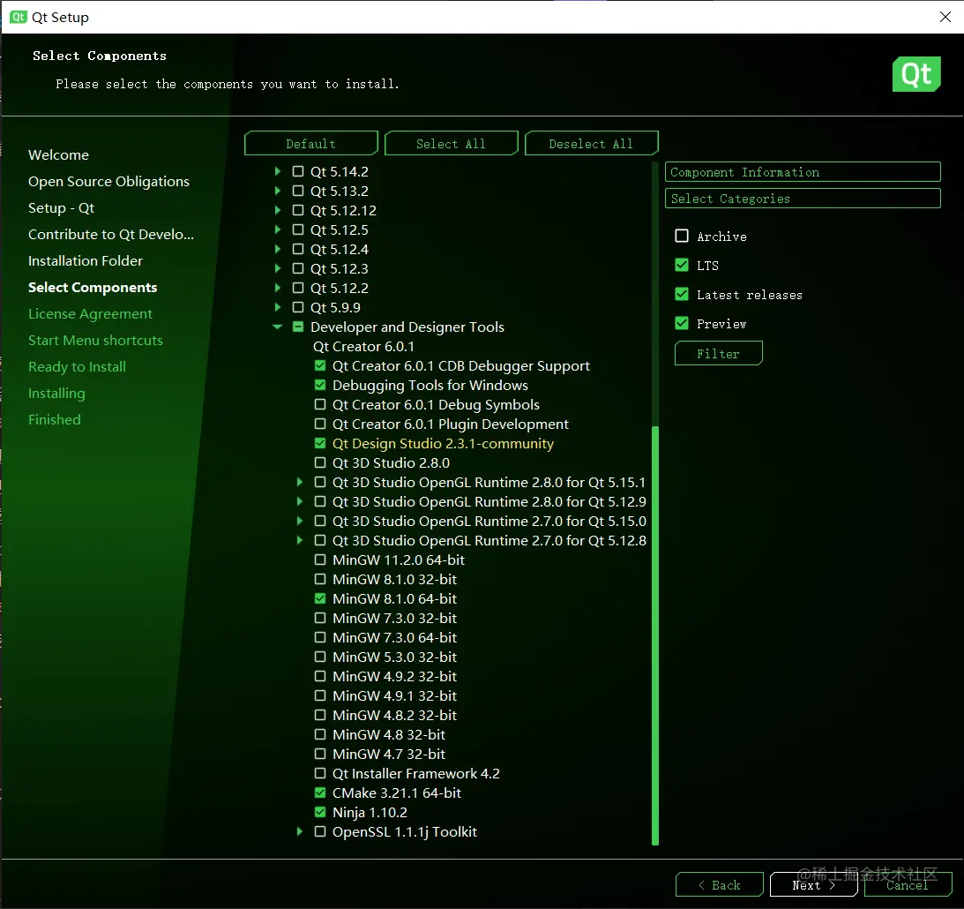Uncheck the Latest releases checkbox

[681, 294]
